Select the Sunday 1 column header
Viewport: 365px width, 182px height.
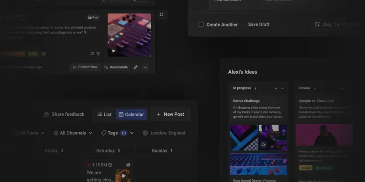pyautogui.click(x=162, y=151)
